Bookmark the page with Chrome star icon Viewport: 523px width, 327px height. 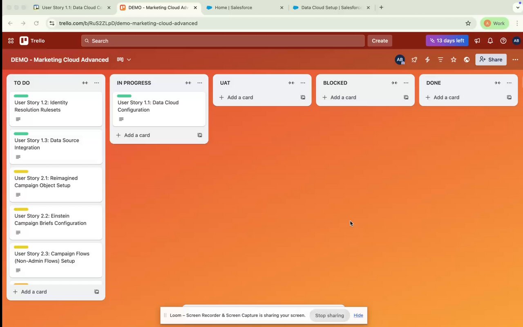[x=468, y=23]
